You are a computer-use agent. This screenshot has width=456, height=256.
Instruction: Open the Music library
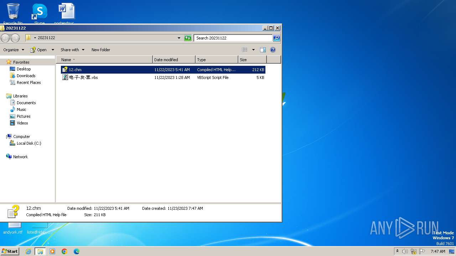click(x=21, y=110)
